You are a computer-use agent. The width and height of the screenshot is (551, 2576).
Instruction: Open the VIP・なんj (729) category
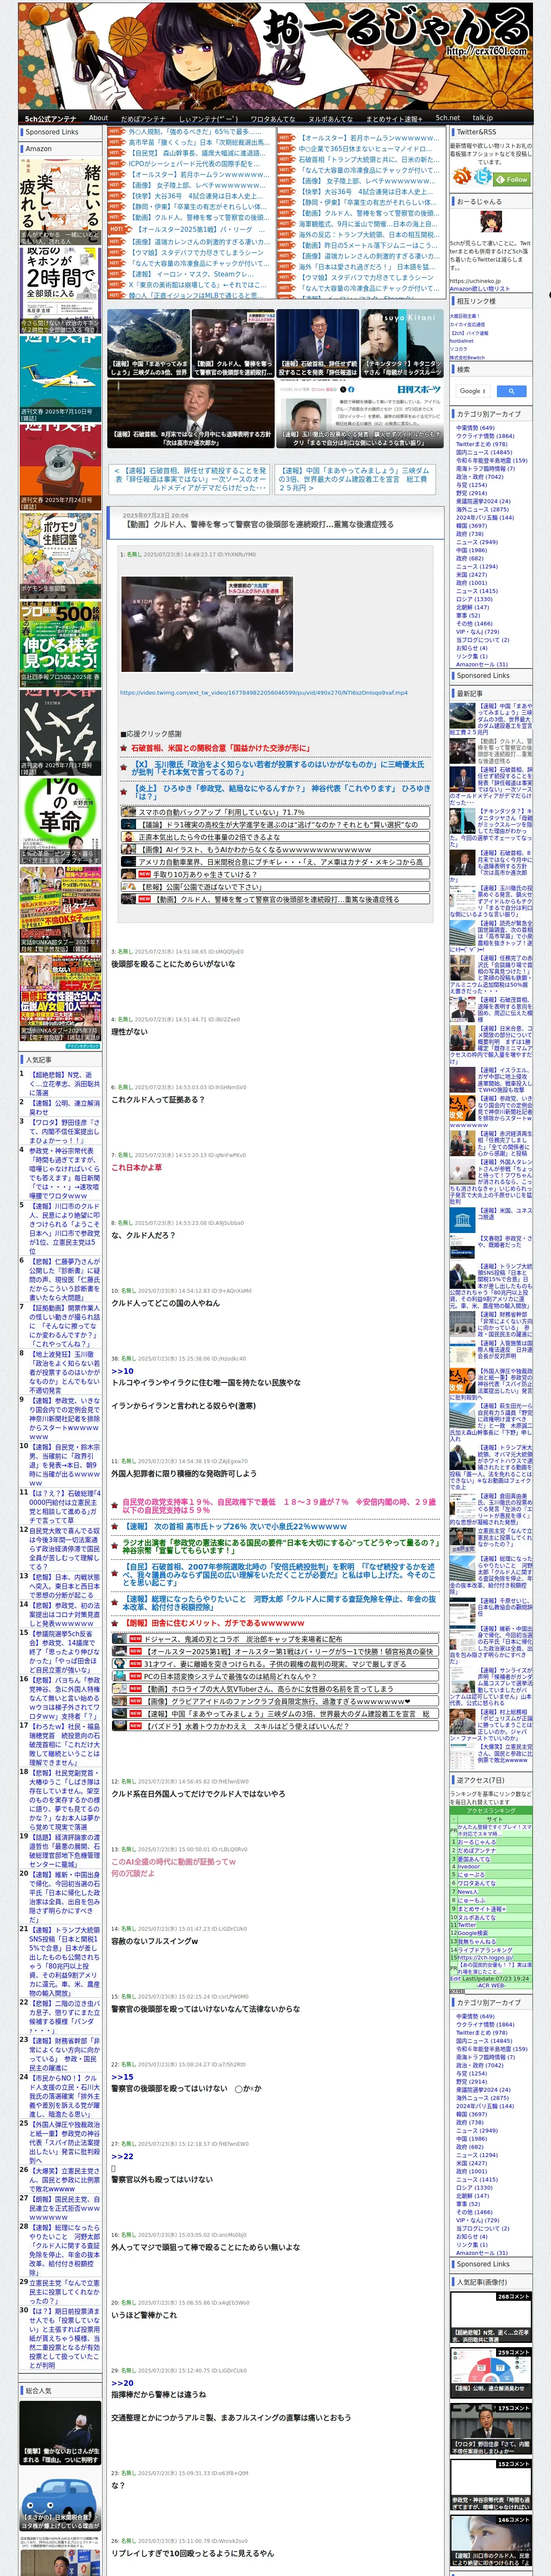tap(477, 632)
